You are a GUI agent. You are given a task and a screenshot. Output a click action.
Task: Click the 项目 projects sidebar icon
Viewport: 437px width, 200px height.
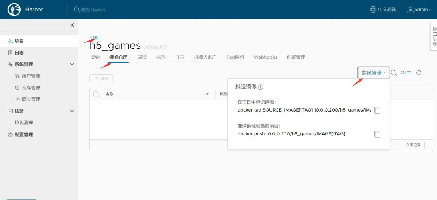[x=10, y=41]
